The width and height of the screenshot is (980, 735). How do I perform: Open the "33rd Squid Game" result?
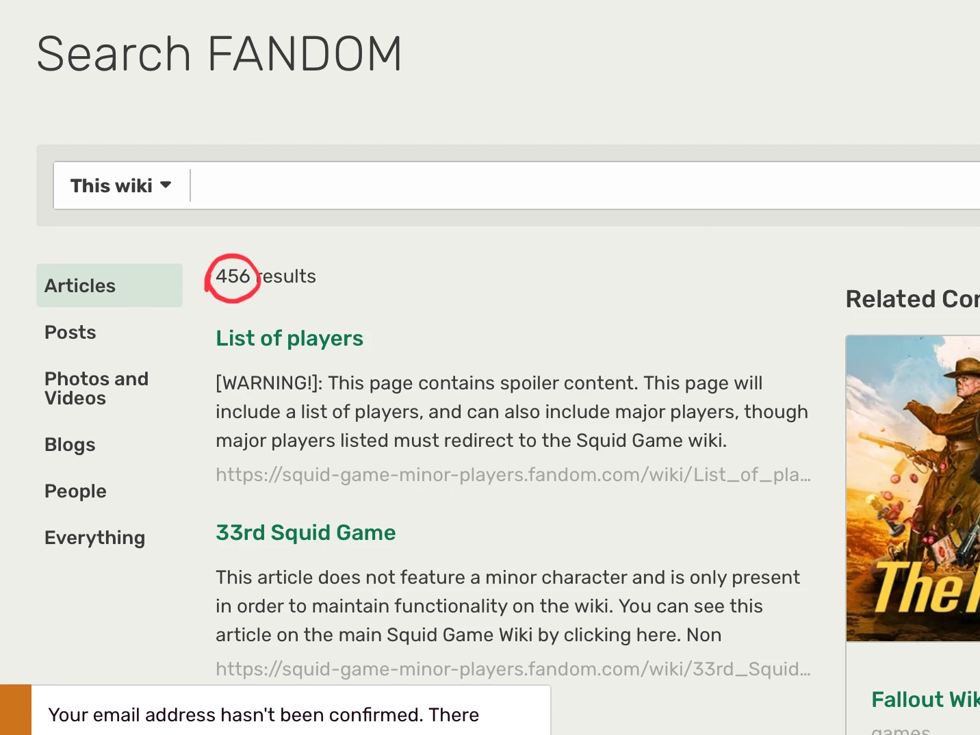[305, 532]
